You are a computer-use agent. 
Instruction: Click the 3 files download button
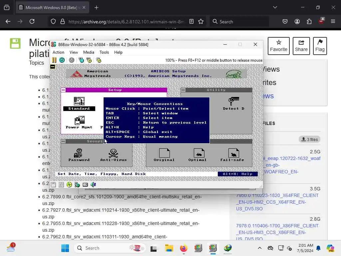309,139
